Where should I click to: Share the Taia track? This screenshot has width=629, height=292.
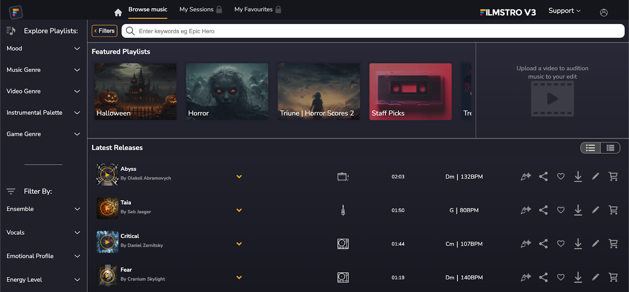[543, 210]
